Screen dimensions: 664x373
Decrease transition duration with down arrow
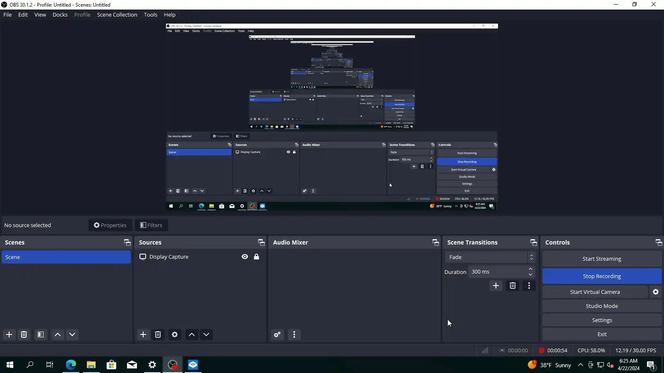point(530,274)
